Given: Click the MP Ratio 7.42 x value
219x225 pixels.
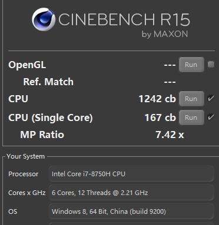Looking at the screenshot, I should pos(170,135).
